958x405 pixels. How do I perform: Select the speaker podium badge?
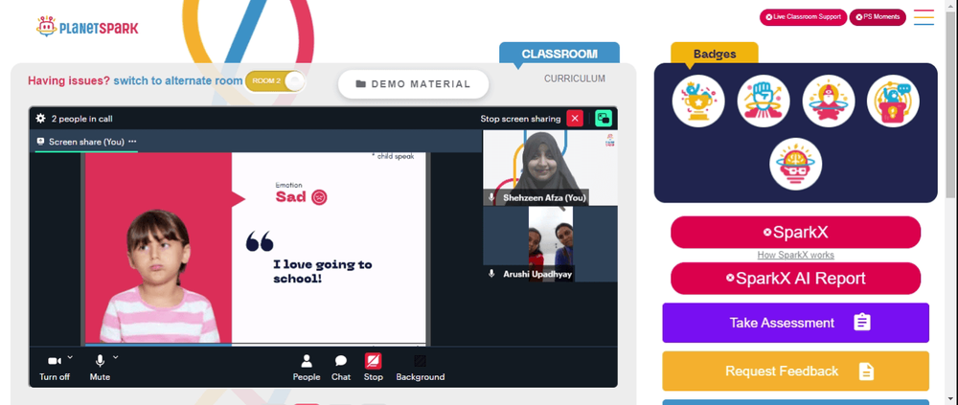point(893,101)
